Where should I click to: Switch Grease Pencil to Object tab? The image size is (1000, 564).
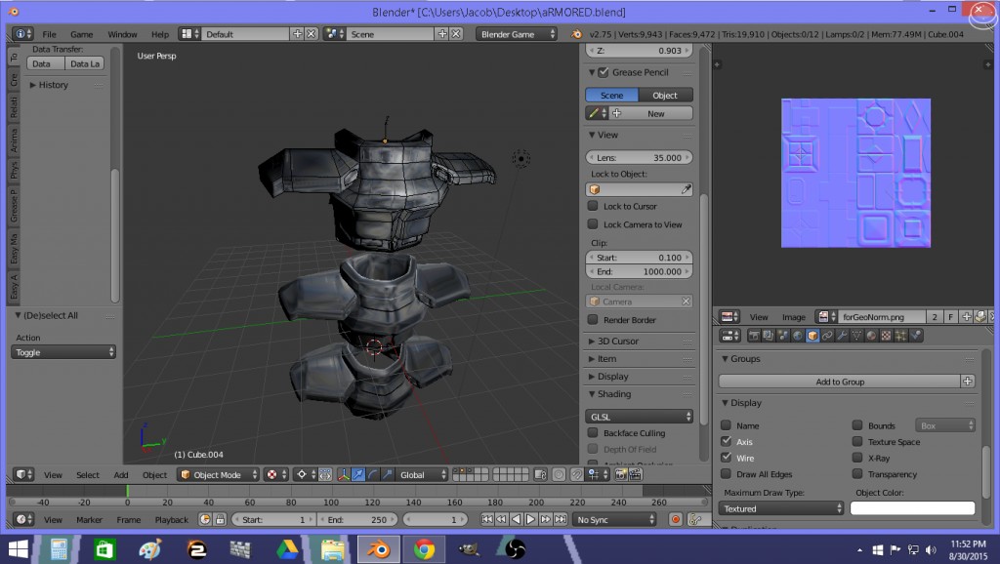point(666,94)
